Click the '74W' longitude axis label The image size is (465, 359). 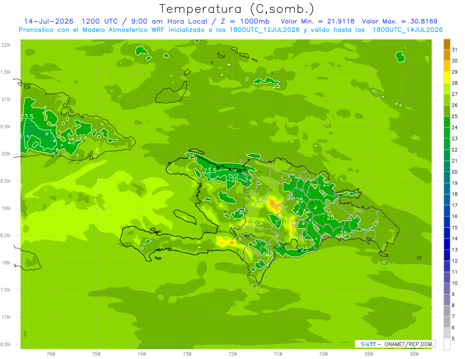[x=142, y=354]
